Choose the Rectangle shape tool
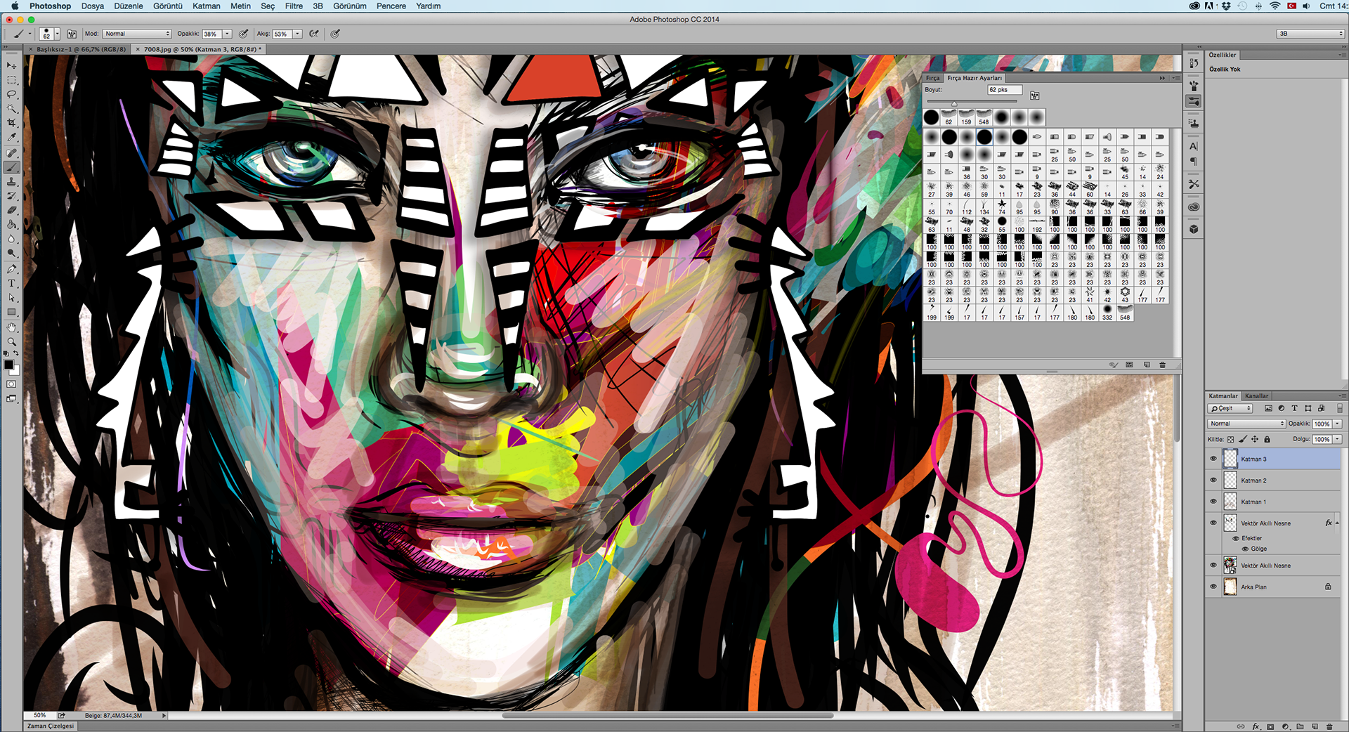1349x732 pixels. [11, 312]
